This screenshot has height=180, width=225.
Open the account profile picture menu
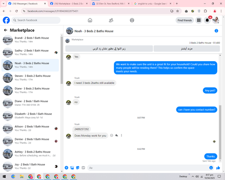pos(216,20)
